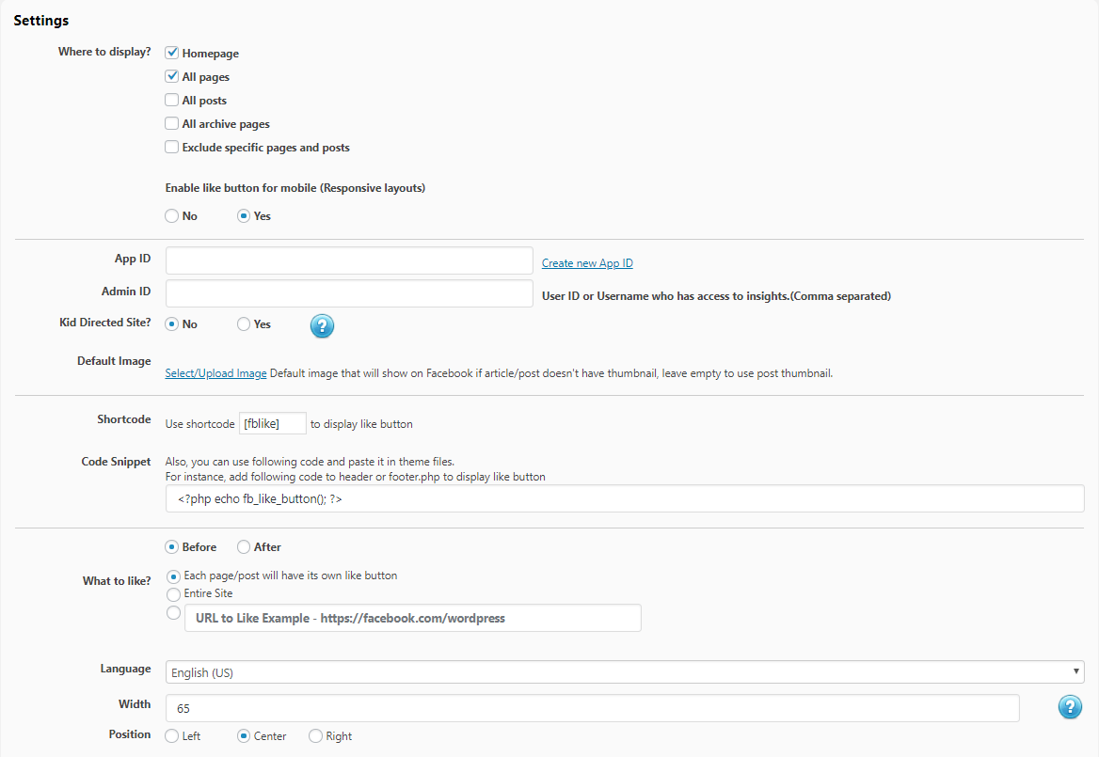Enable the All posts checkbox
Image resolution: width=1099 pixels, height=757 pixels.
coord(171,100)
